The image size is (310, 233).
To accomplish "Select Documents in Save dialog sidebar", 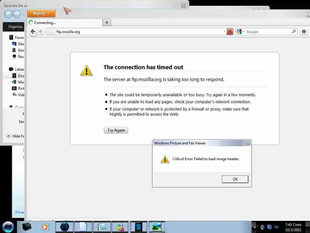I will [x=18, y=76].
